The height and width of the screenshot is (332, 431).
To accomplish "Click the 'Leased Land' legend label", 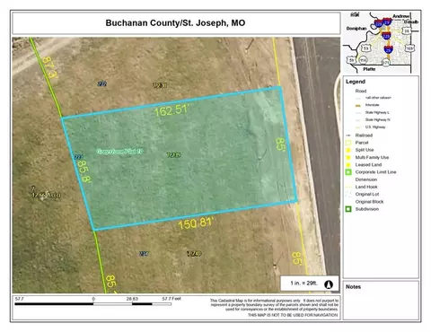I will (368, 165).
